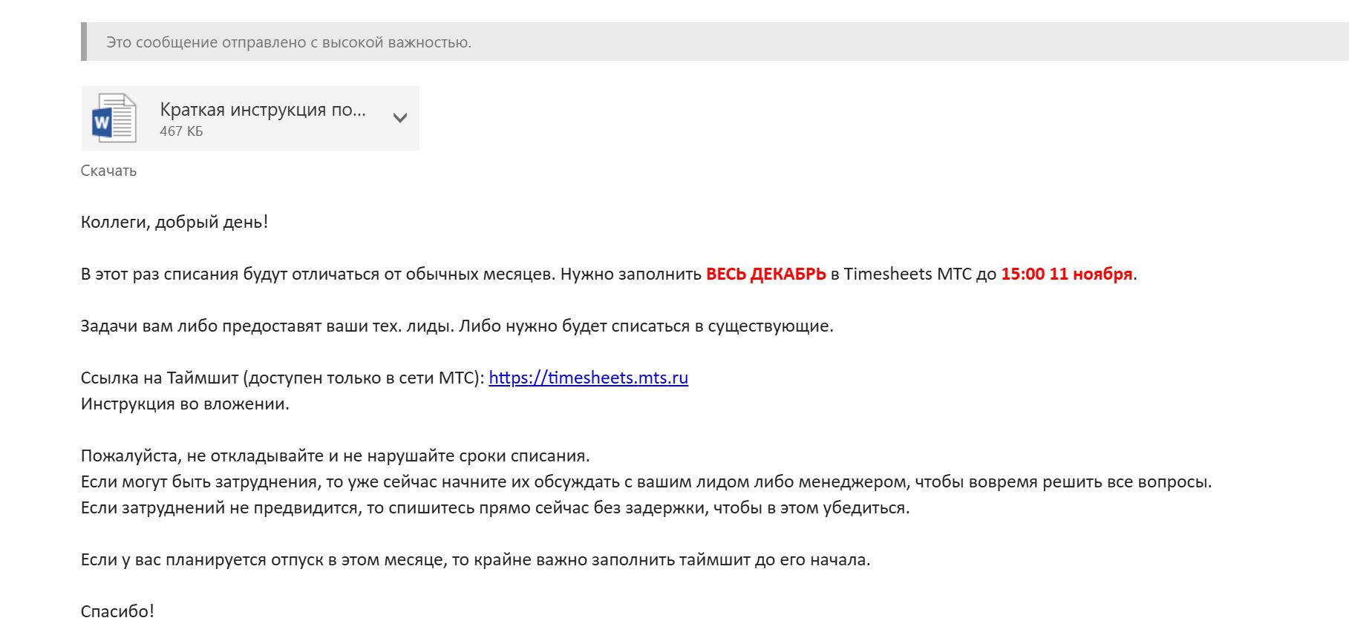This screenshot has width=1349, height=638.
Task: Click the greeting "Коллеги, добрый день!"
Action: (174, 222)
